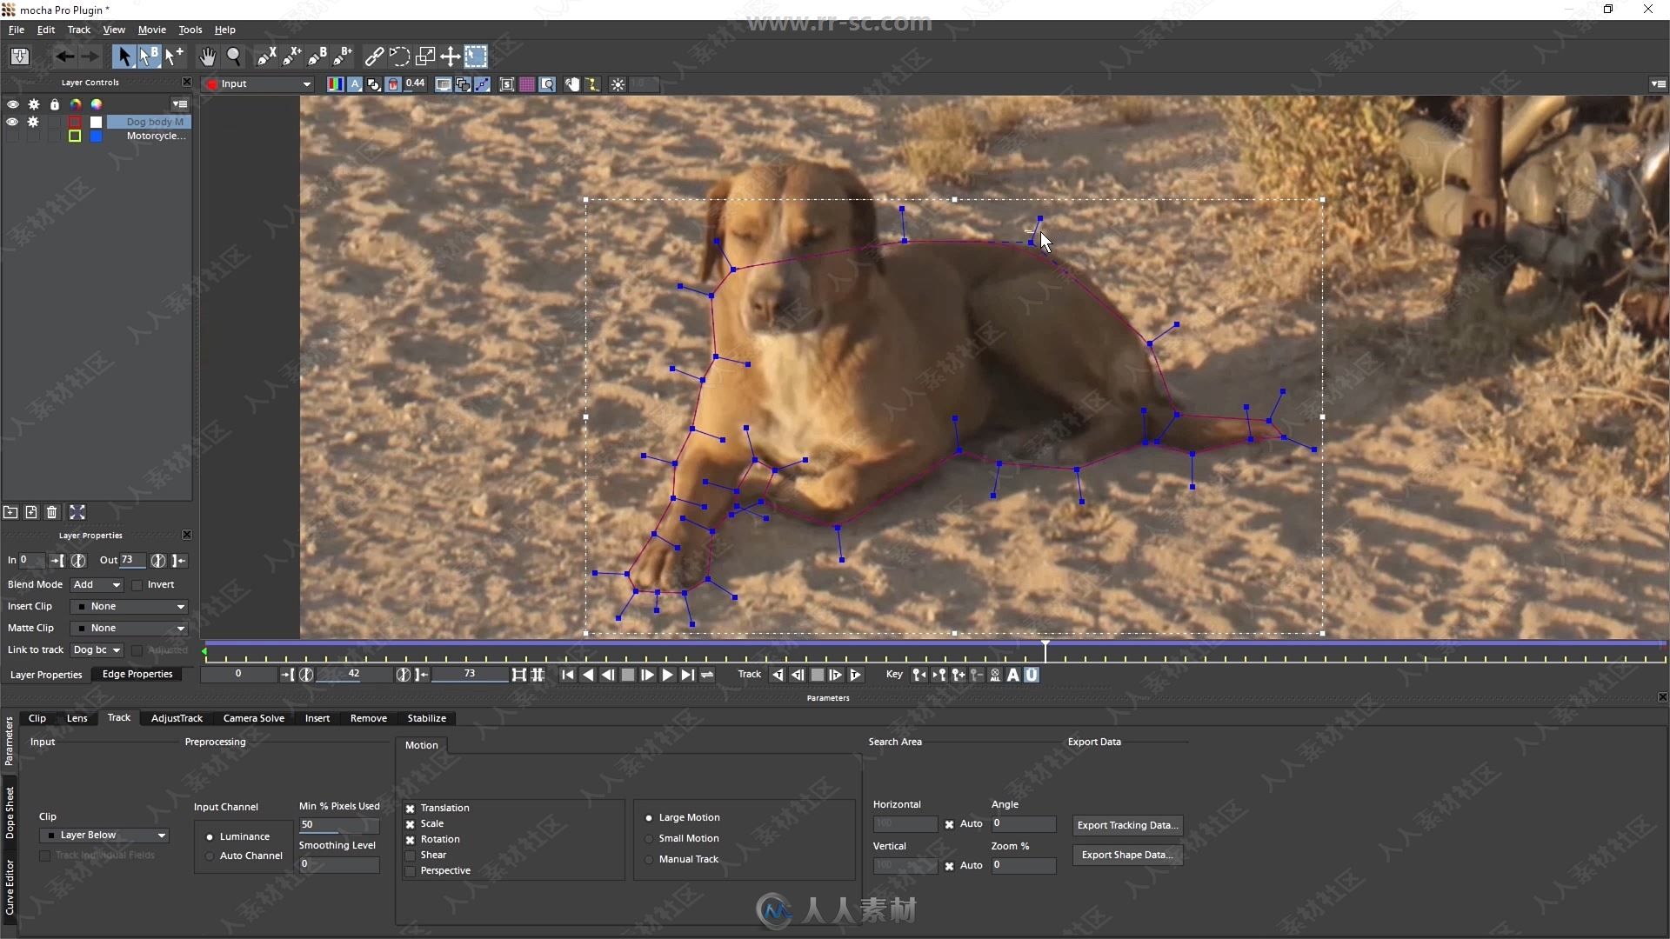This screenshot has height=939, width=1670.
Task: Click Export Shape Data button
Action: point(1127,854)
